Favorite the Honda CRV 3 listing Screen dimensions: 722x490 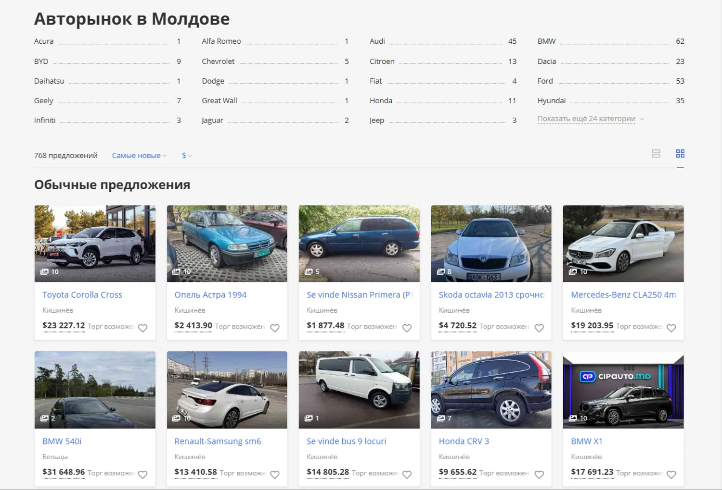click(x=539, y=475)
